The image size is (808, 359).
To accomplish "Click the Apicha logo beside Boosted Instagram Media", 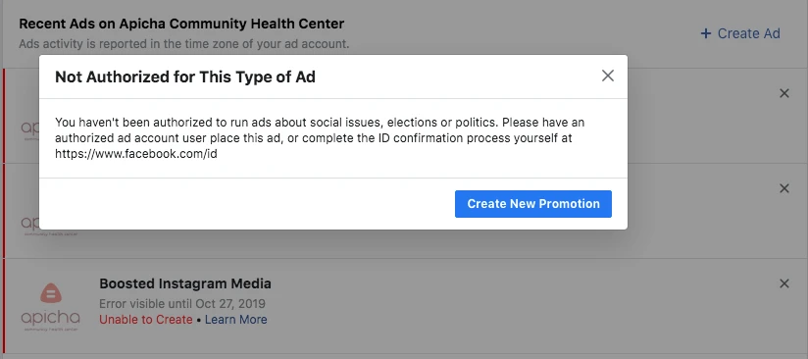I will pyautogui.click(x=51, y=307).
